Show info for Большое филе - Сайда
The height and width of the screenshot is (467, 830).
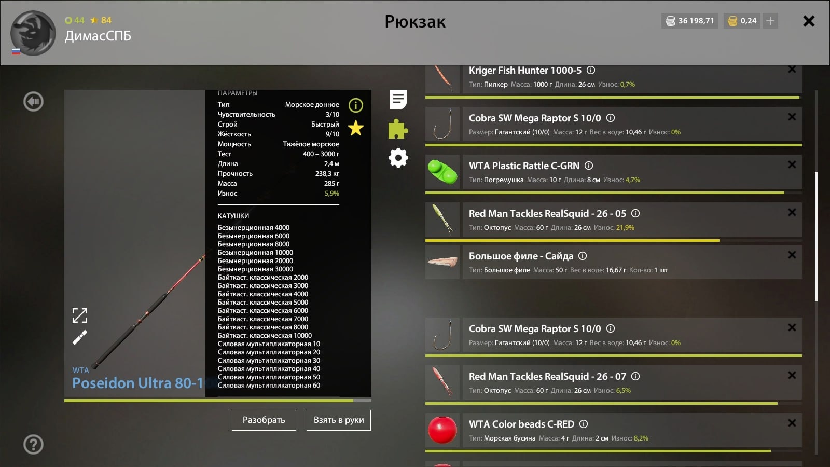(x=583, y=256)
